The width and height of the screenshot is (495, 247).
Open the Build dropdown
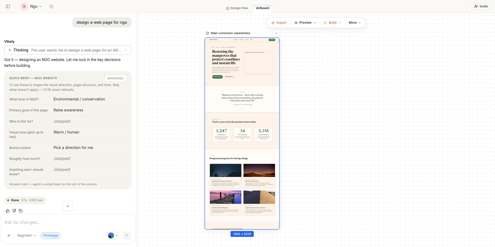coord(332,23)
